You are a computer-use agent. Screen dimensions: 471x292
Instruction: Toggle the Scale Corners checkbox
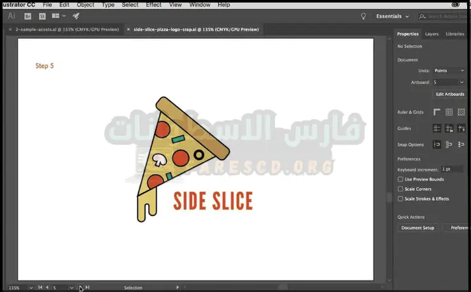pos(400,189)
